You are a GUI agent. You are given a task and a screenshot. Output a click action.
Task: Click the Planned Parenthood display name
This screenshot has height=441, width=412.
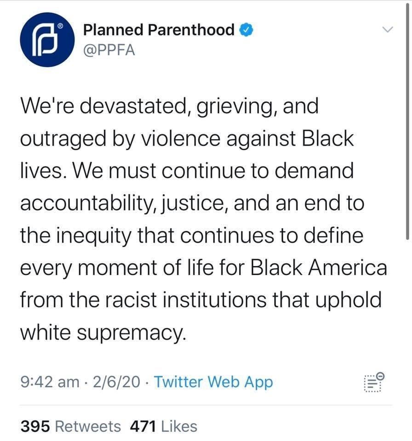(159, 30)
